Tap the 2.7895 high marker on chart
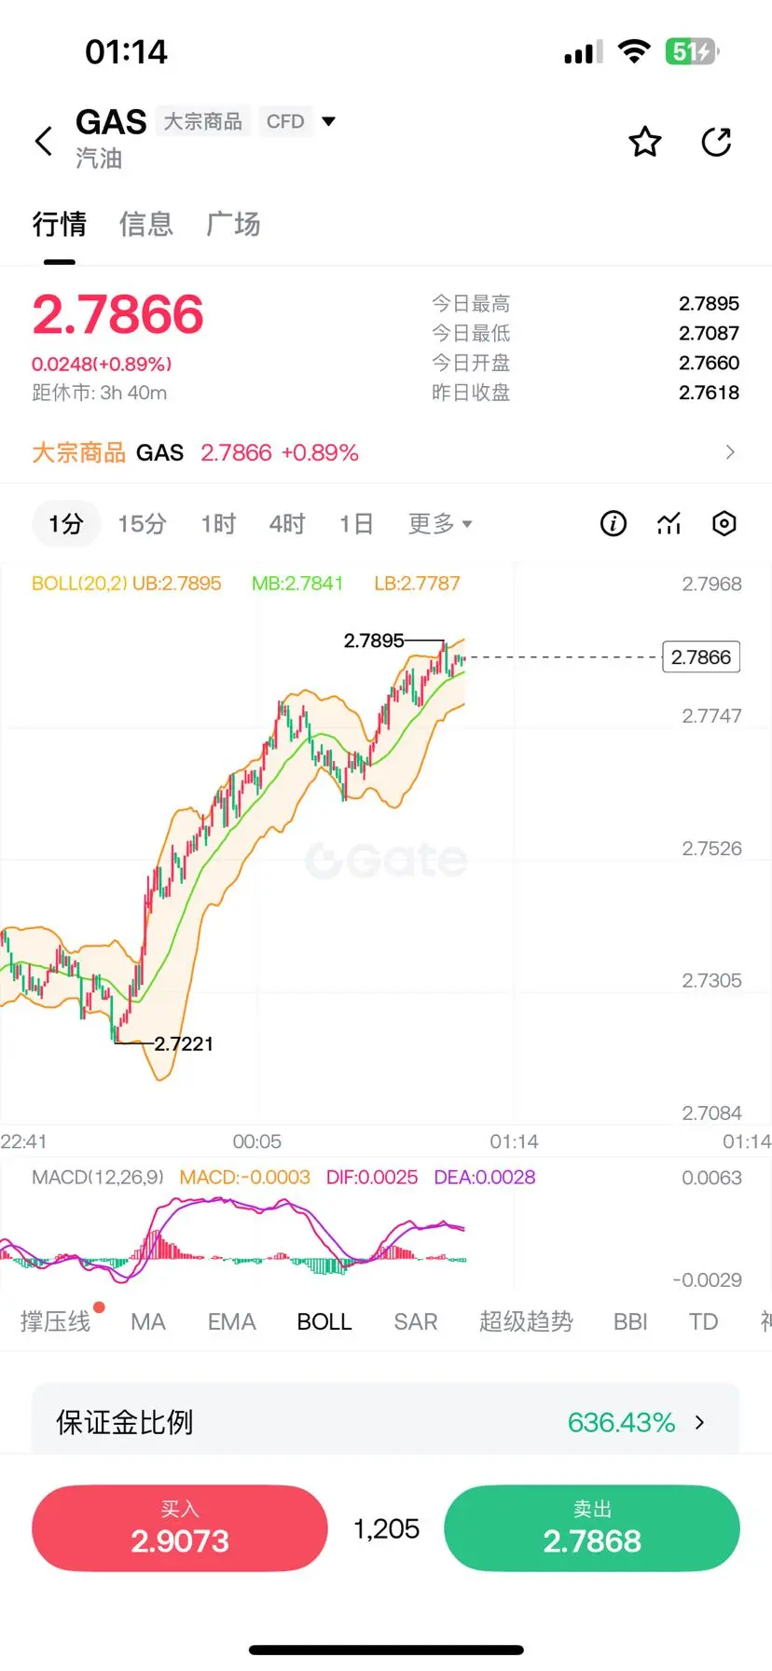 374,641
